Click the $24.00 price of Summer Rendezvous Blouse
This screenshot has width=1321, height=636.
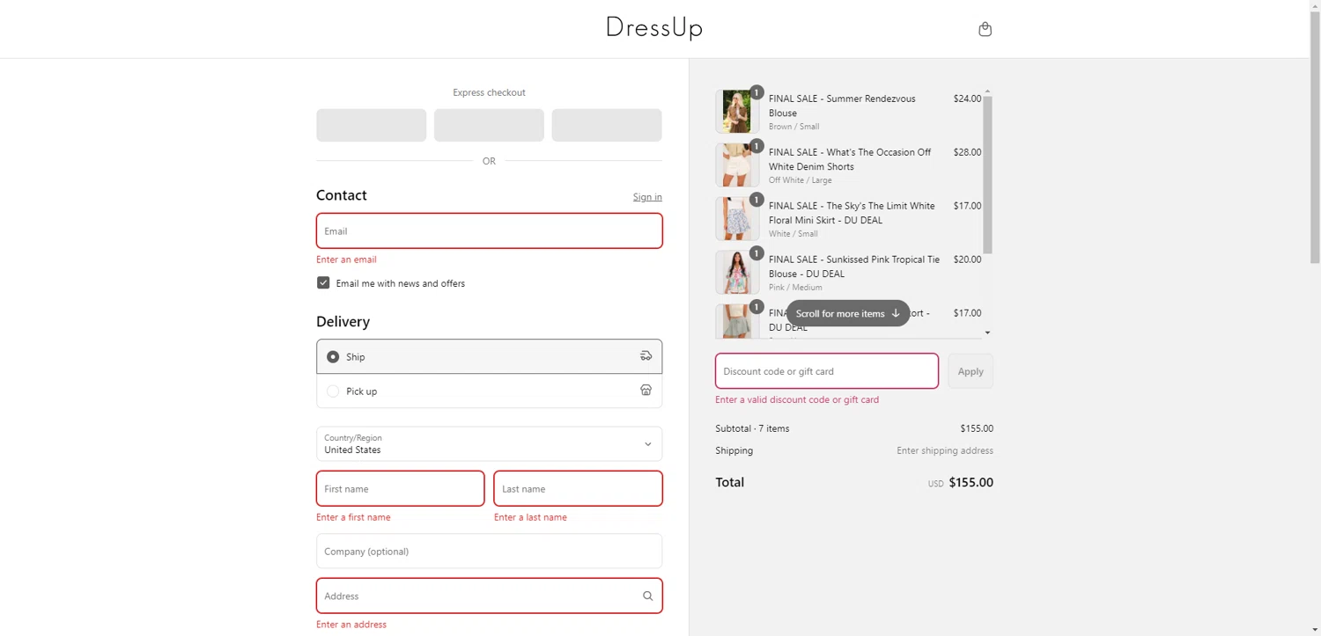(967, 99)
